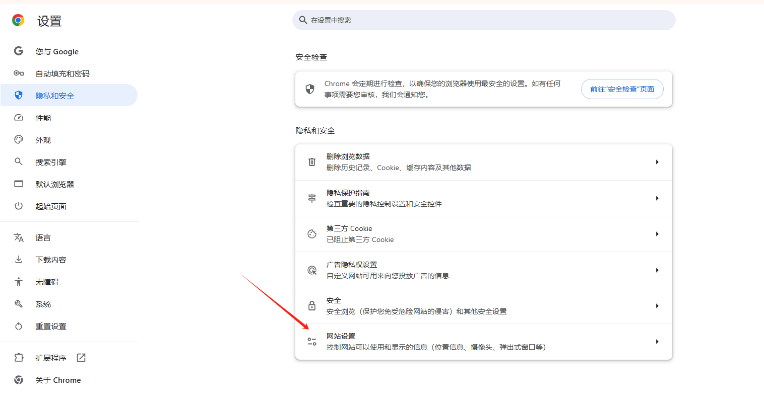
Task: Click the Chrome icon for 关于 Chrome
Action: click(19, 380)
